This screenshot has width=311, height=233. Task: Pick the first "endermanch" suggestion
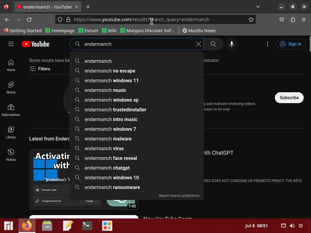[137, 61]
